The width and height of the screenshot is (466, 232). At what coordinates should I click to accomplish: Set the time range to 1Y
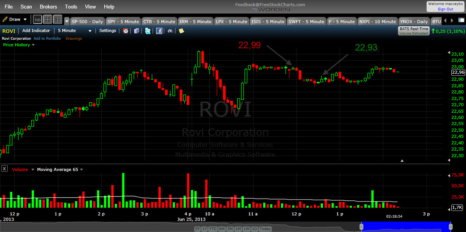(x=205, y=229)
